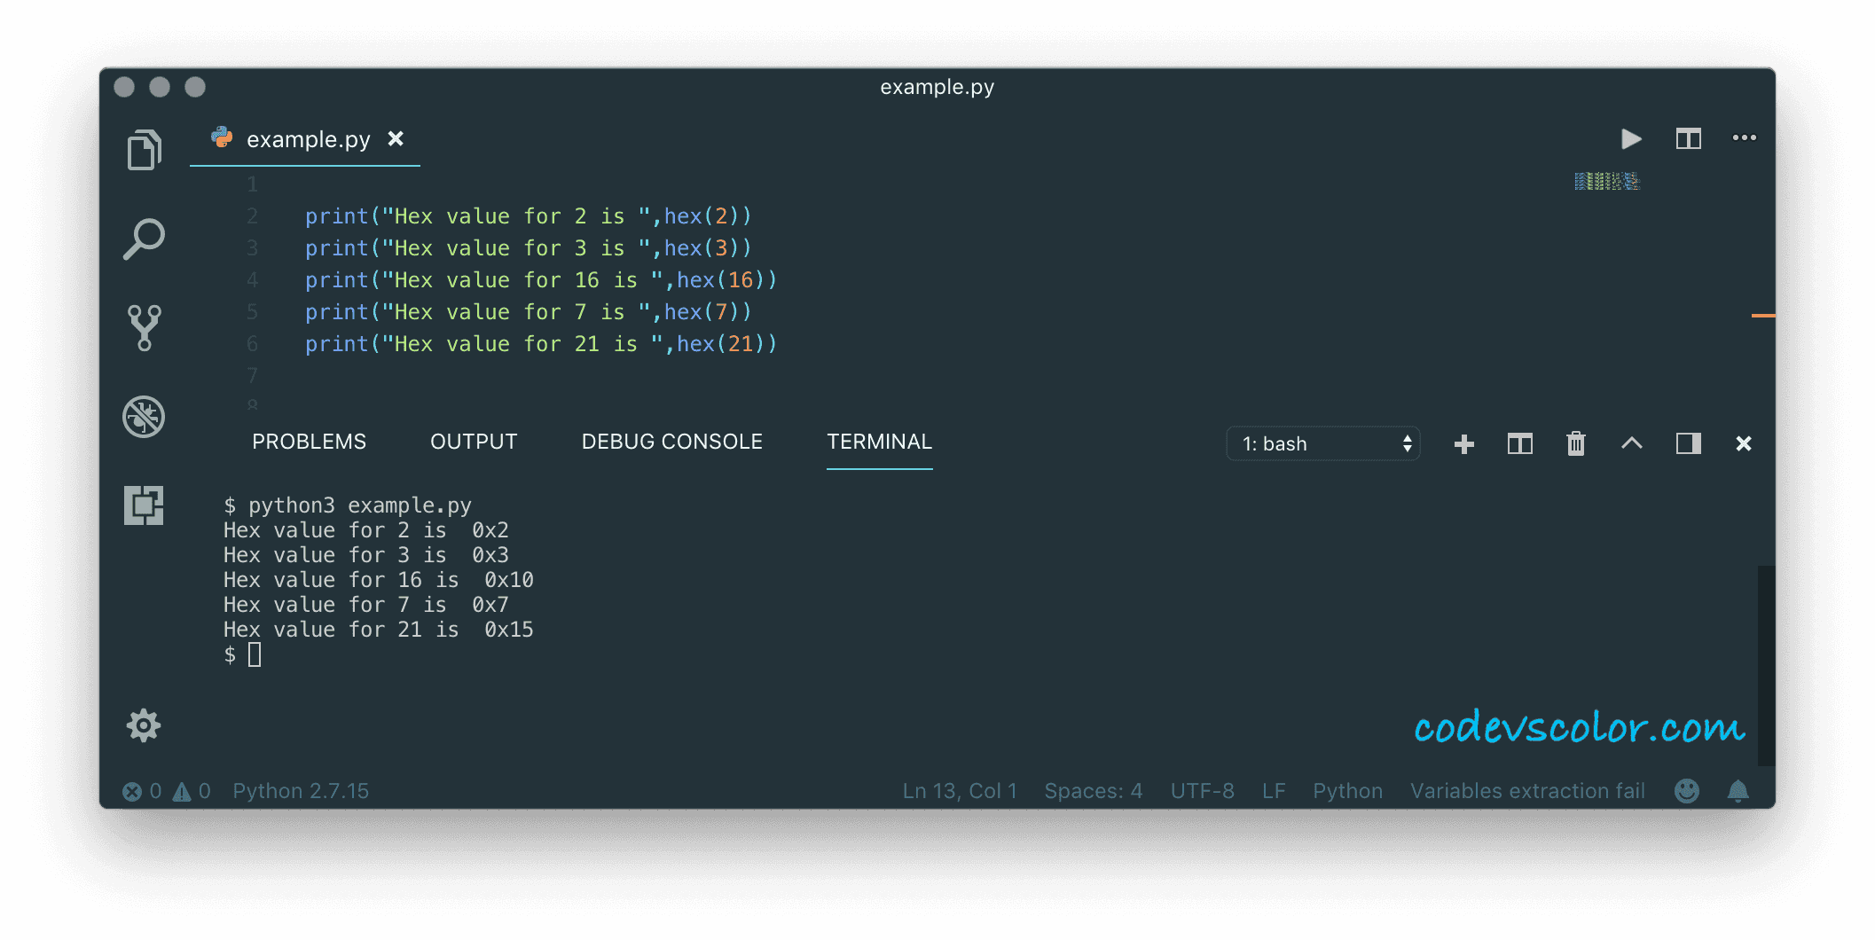Viewport: 1875px width, 940px height.
Task: Open the editor more actions menu
Action: coord(1744,138)
